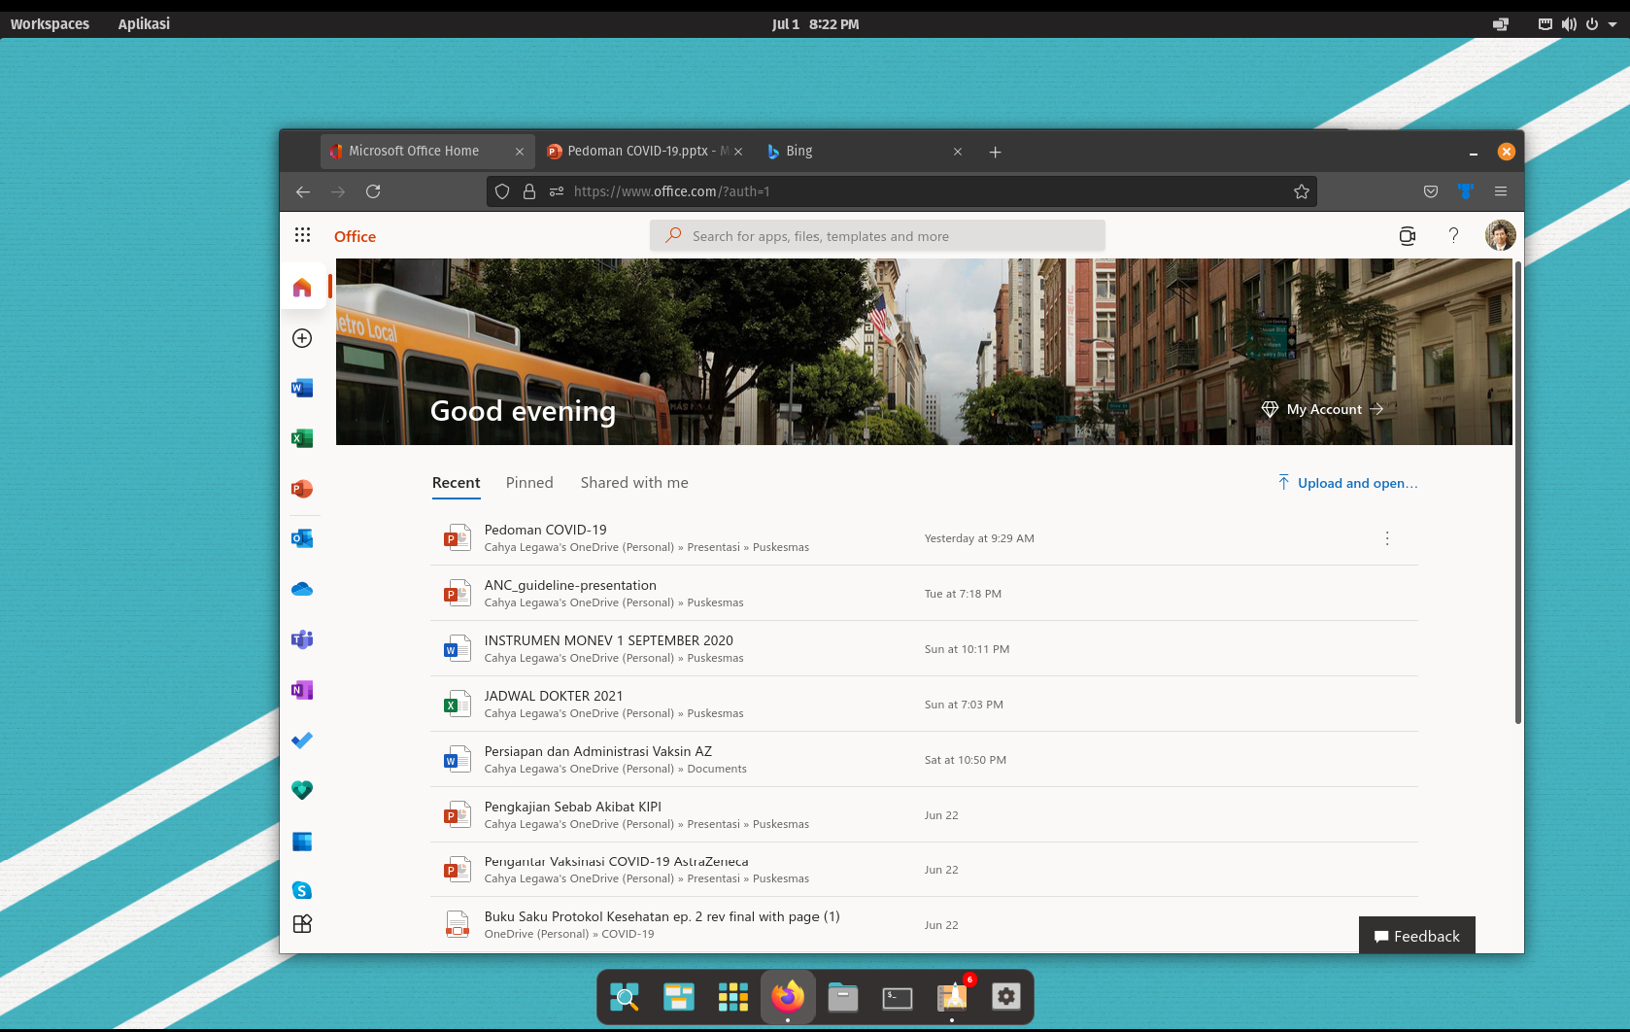Open the Firefox hamburger menu
Screen dimensions: 1630x1032
pyautogui.click(x=1501, y=191)
